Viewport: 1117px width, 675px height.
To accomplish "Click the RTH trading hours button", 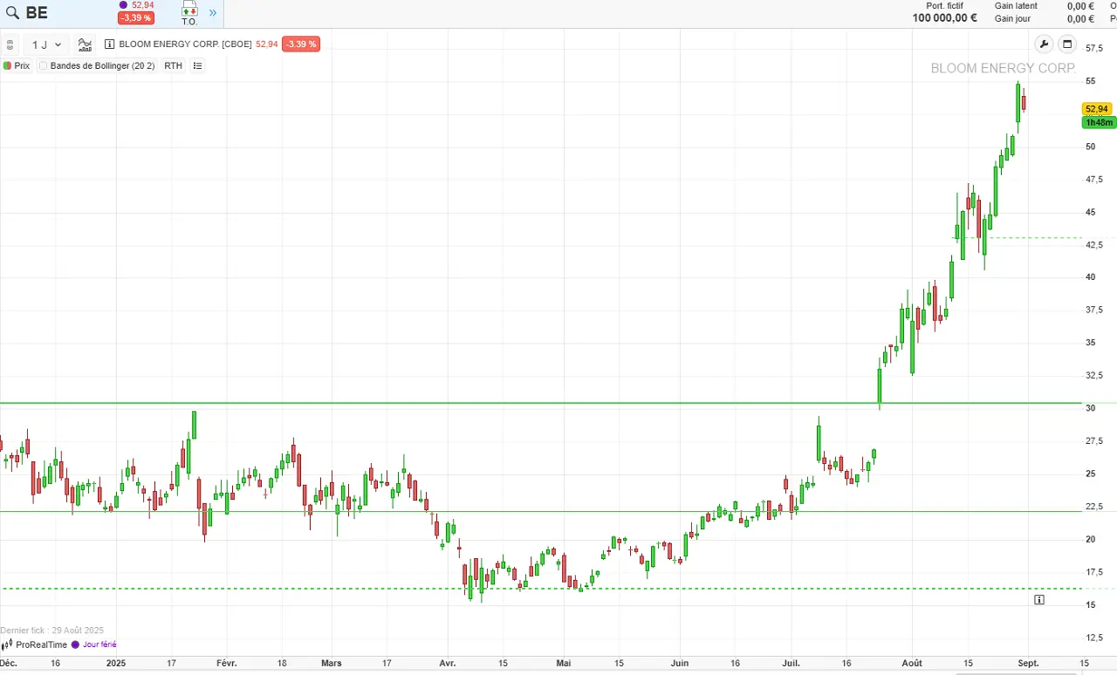I will coord(174,65).
